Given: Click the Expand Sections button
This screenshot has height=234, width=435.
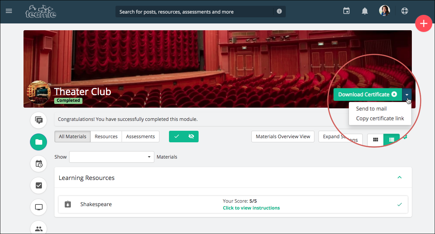Looking at the screenshot, I should pyautogui.click(x=340, y=137).
